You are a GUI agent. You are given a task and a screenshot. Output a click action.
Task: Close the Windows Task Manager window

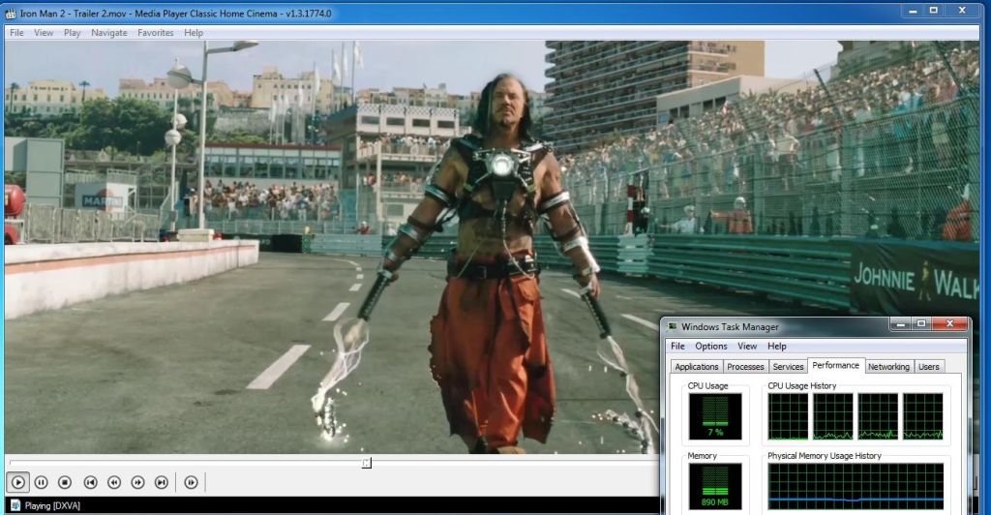tap(950, 324)
